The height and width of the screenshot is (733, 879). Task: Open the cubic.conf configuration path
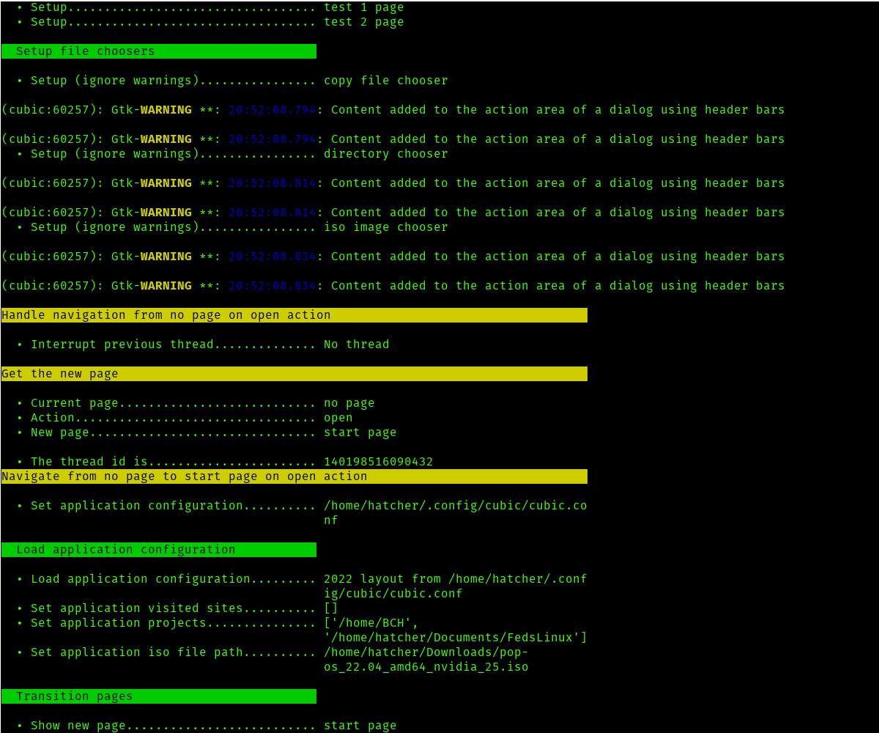pos(454,505)
